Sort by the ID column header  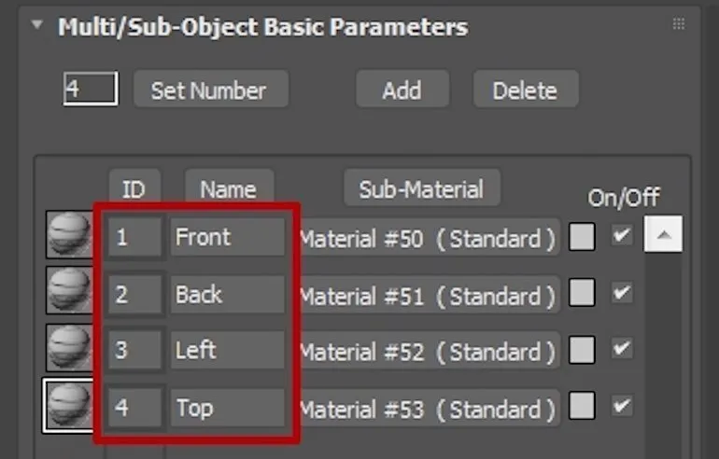(x=134, y=189)
